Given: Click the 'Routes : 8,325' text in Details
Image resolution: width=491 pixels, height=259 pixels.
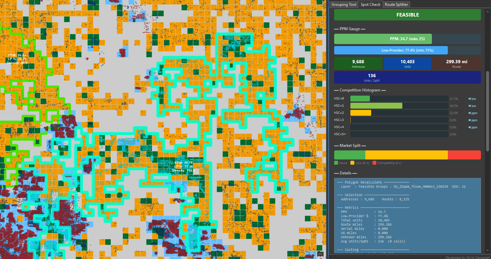Looking at the screenshot, I should click(395, 199).
